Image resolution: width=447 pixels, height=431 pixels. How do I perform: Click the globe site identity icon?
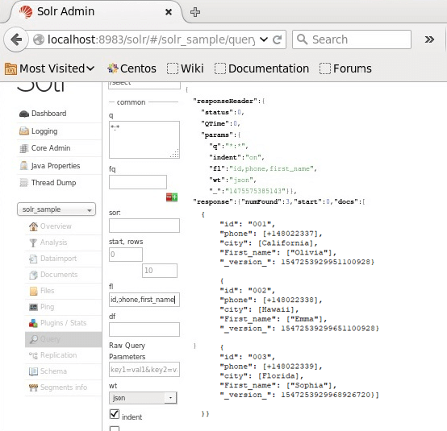39,39
